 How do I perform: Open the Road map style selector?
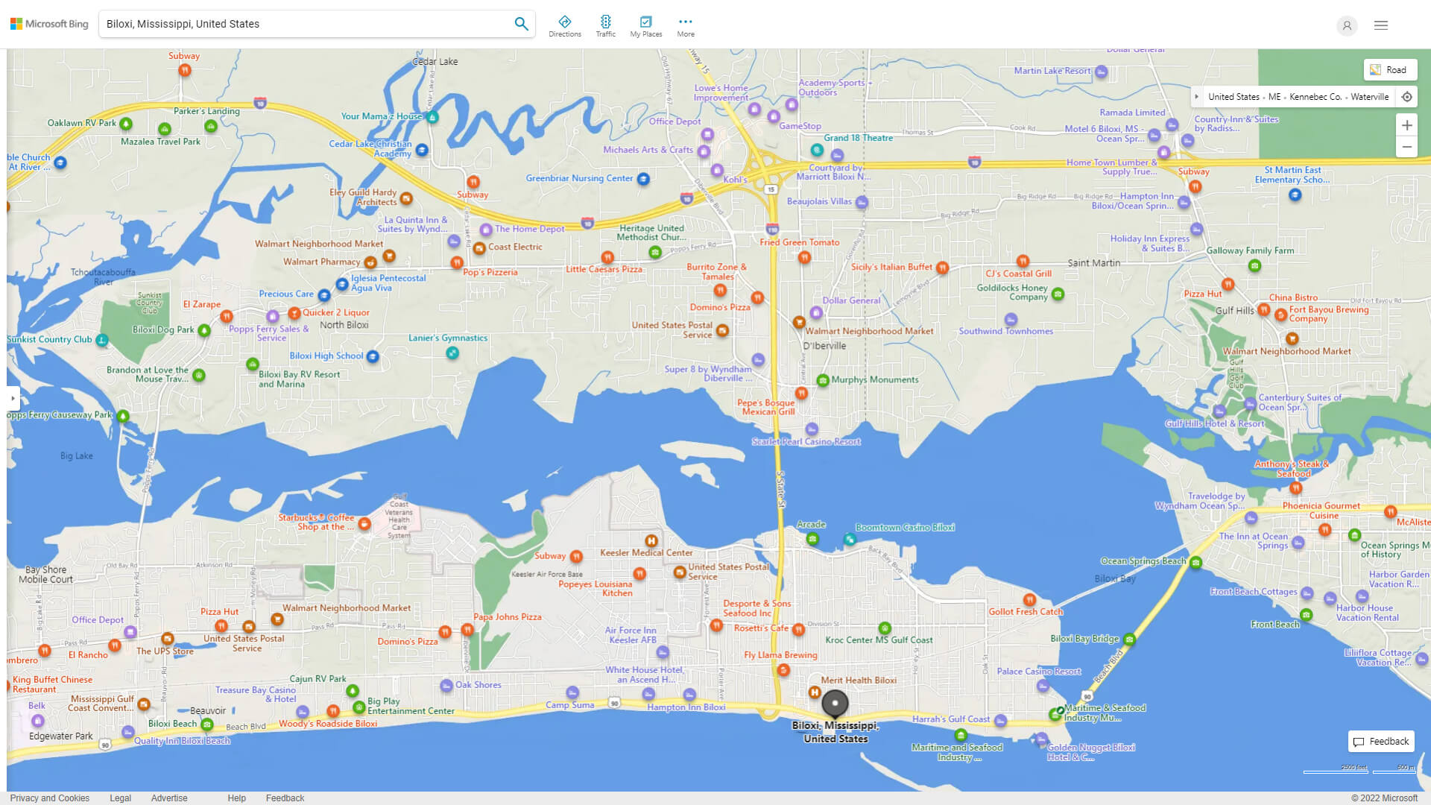1390,69
